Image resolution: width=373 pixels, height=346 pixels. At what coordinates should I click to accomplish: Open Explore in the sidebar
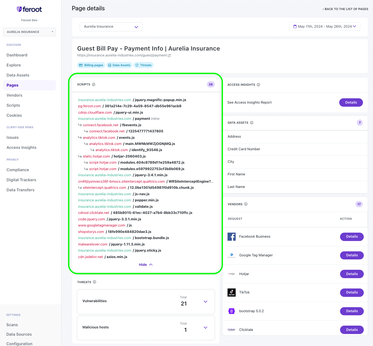click(14, 65)
